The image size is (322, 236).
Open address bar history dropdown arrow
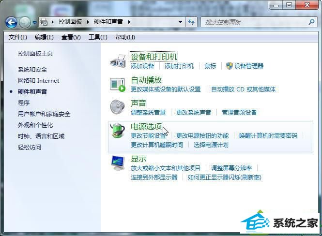(180, 22)
